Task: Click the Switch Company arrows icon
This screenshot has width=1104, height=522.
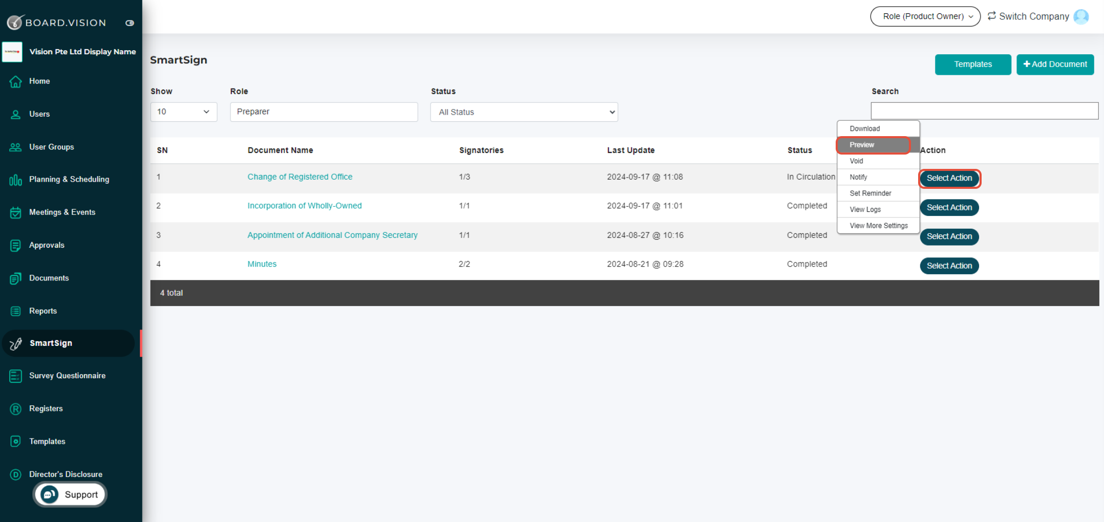Action: pyautogui.click(x=992, y=16)
